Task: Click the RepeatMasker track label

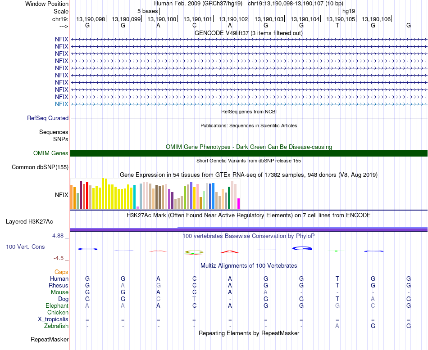Action: pos(50,339)
